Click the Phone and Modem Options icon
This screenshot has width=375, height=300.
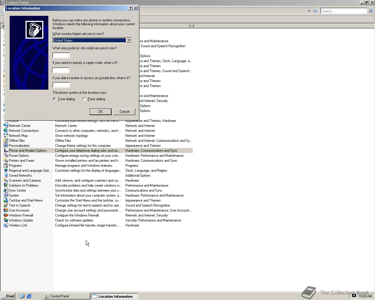click(6, 151)
